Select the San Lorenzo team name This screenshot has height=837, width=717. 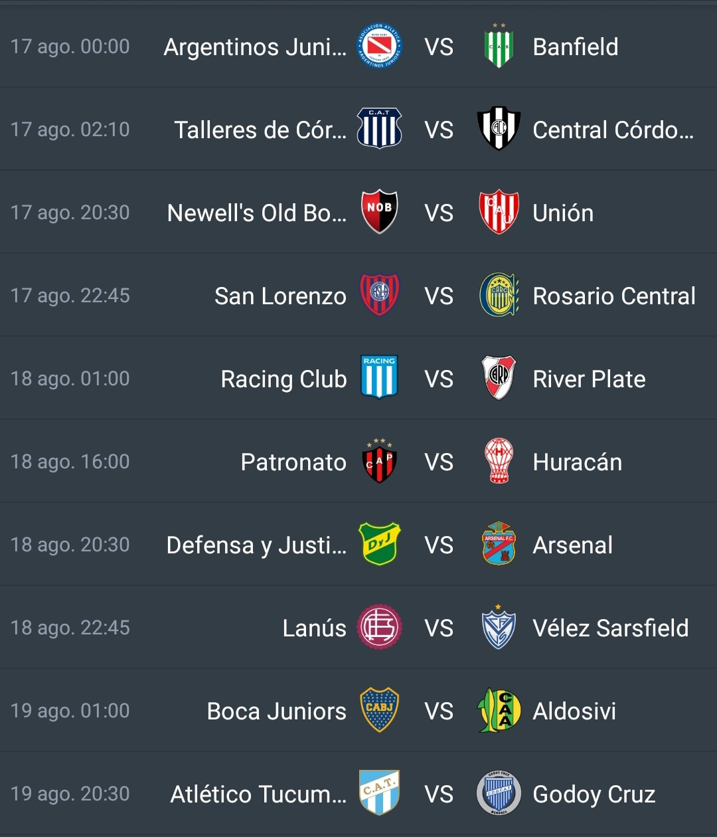[x=280, y=296]
